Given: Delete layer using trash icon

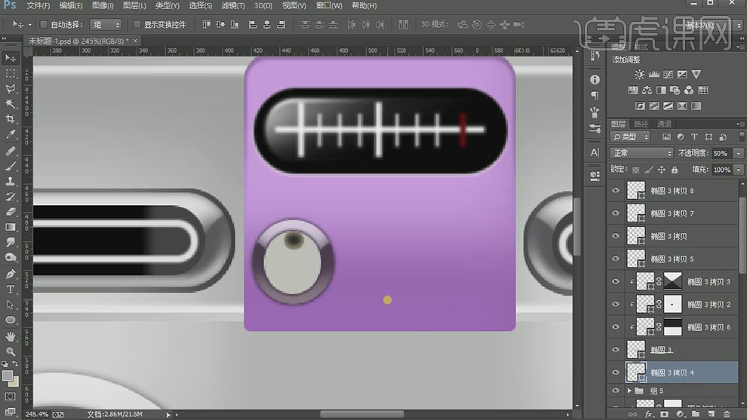Looking at the screenshot, I should point(727,414).
